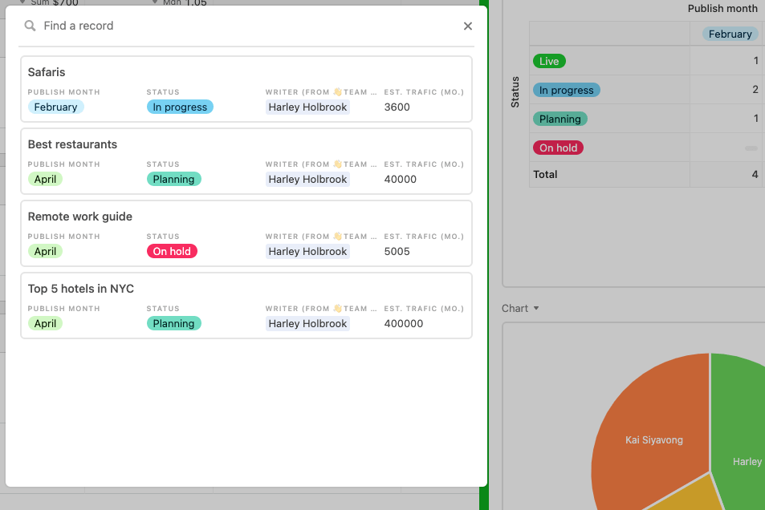Image resolution: width=765 pixels, height=510 pixels.
Task: Select the Remote work guide record
Action: click(x=246, y=233)
